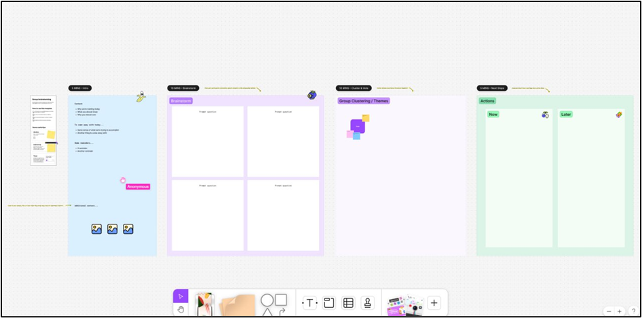Select the Brainstorm section label
This screenshot has width=642, height=318.
[x=181, y=101]
